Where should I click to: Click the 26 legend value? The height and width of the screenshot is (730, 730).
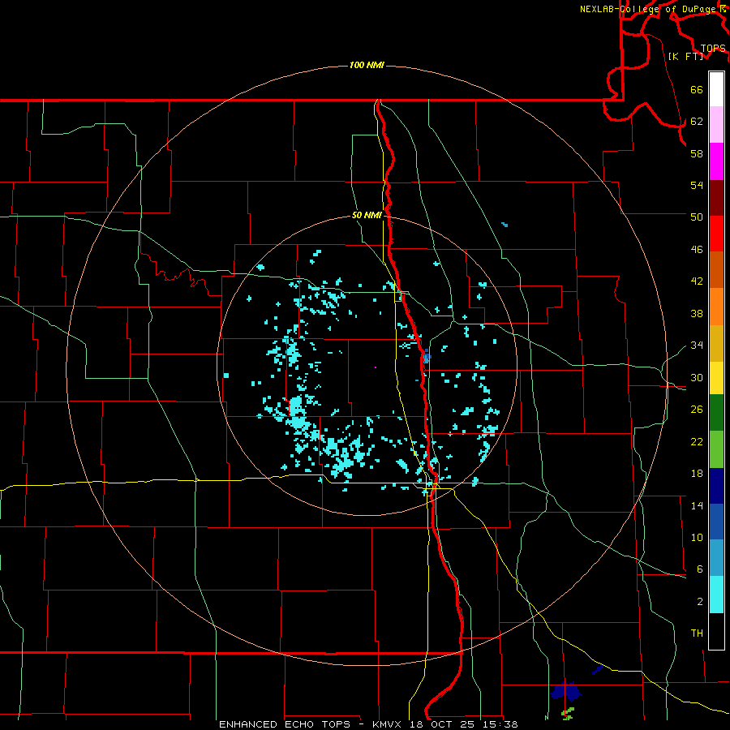click(x=697, y=410)
